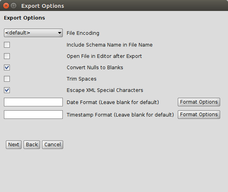Uncheck Convert Nulls to Blanks
The width and height of the screenshot is (228, 192).
click(7, 68)
